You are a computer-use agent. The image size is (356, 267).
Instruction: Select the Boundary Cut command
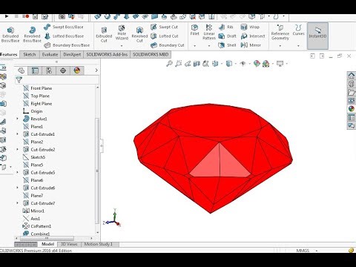[x=168, y=45]
